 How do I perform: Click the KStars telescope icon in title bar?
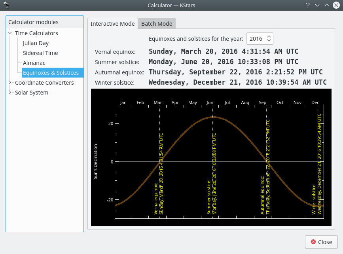coord(6,5)
